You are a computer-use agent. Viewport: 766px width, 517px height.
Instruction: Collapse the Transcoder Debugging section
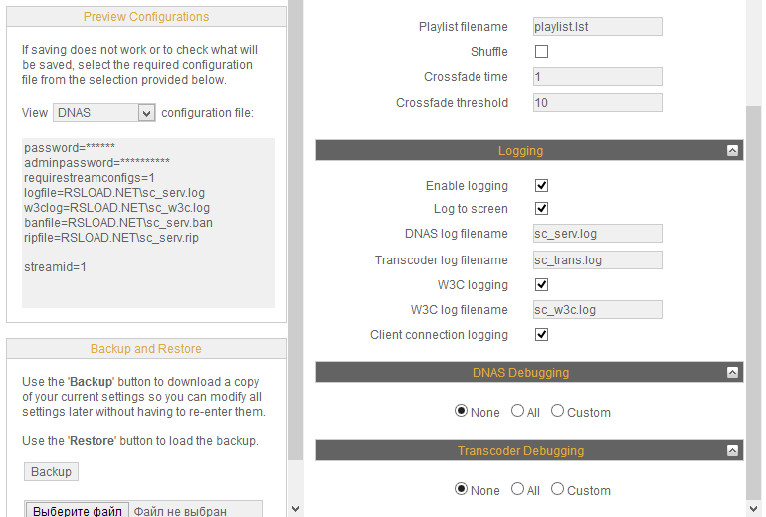(733, 451)
